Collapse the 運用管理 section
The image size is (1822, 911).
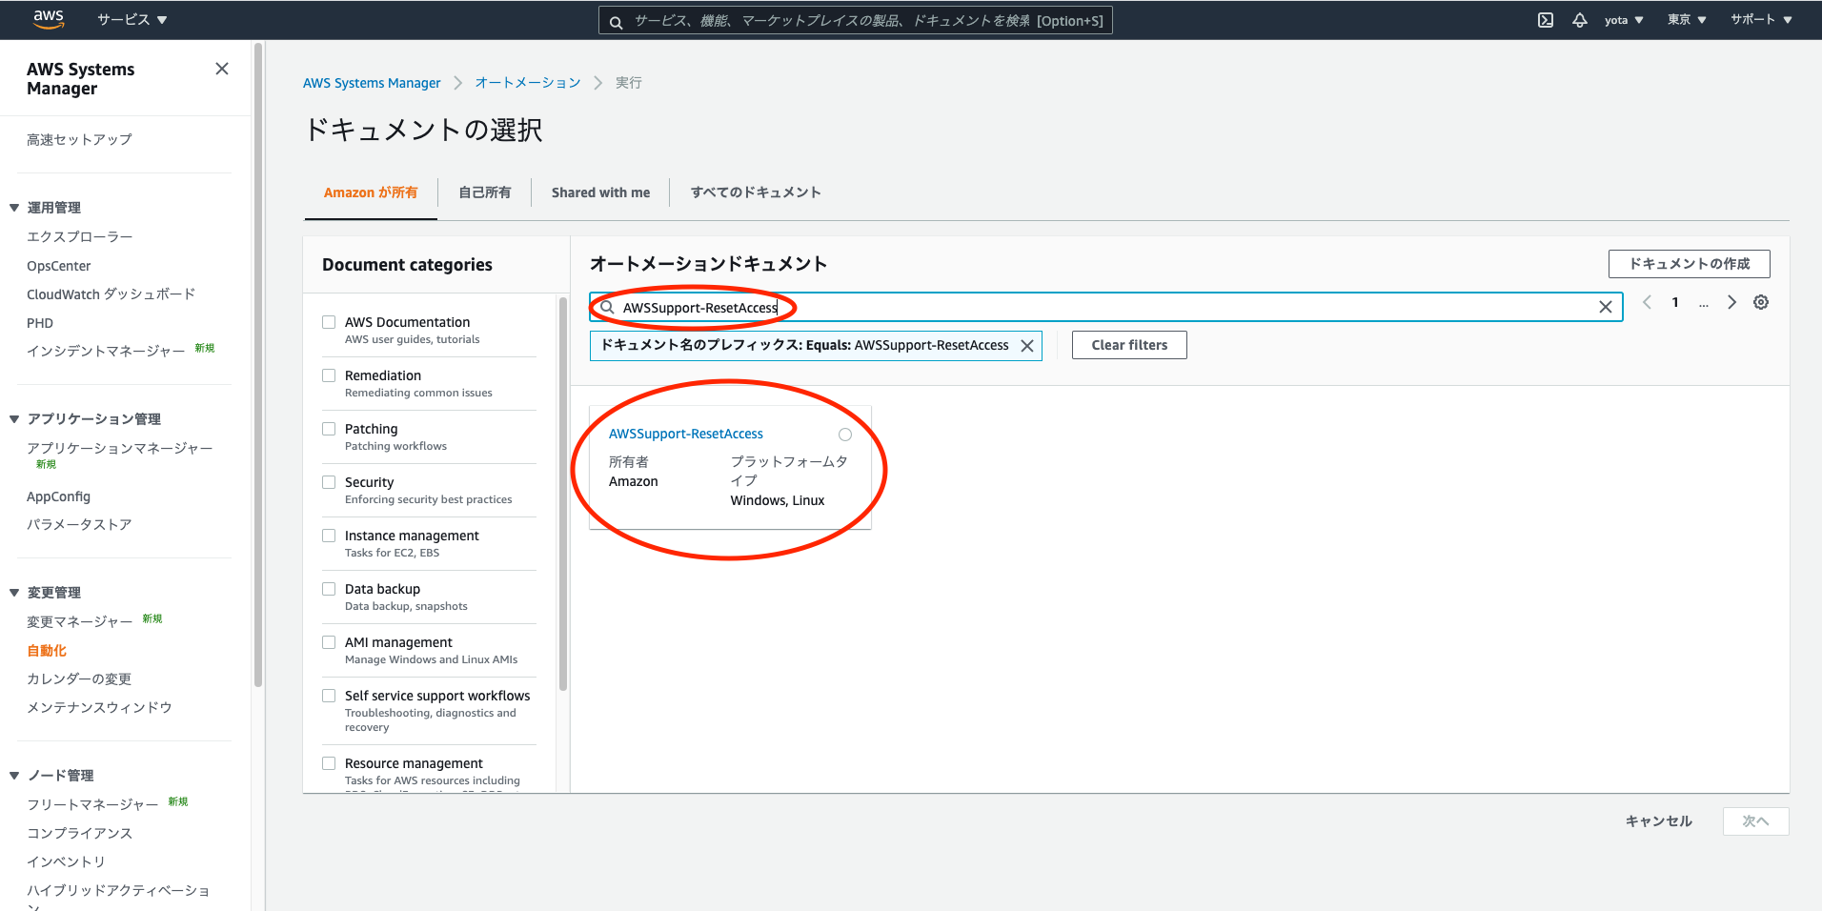tap(14, 208)
